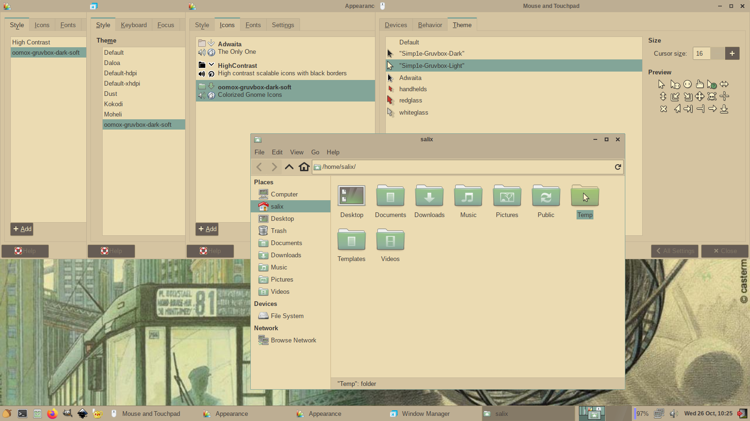Screen dimensions: 750x421
Task: Select Default-xhdpi window manager theme
Action: point(144,83)
